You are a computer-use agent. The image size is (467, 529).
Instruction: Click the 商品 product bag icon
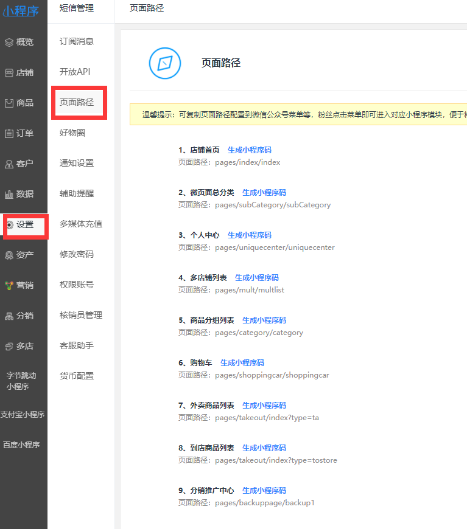(x=9, y=103)
